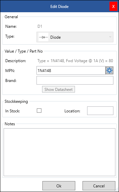119x192 pixels.
Task: Click inside the Notes text area
Action: tap(59, 152)
